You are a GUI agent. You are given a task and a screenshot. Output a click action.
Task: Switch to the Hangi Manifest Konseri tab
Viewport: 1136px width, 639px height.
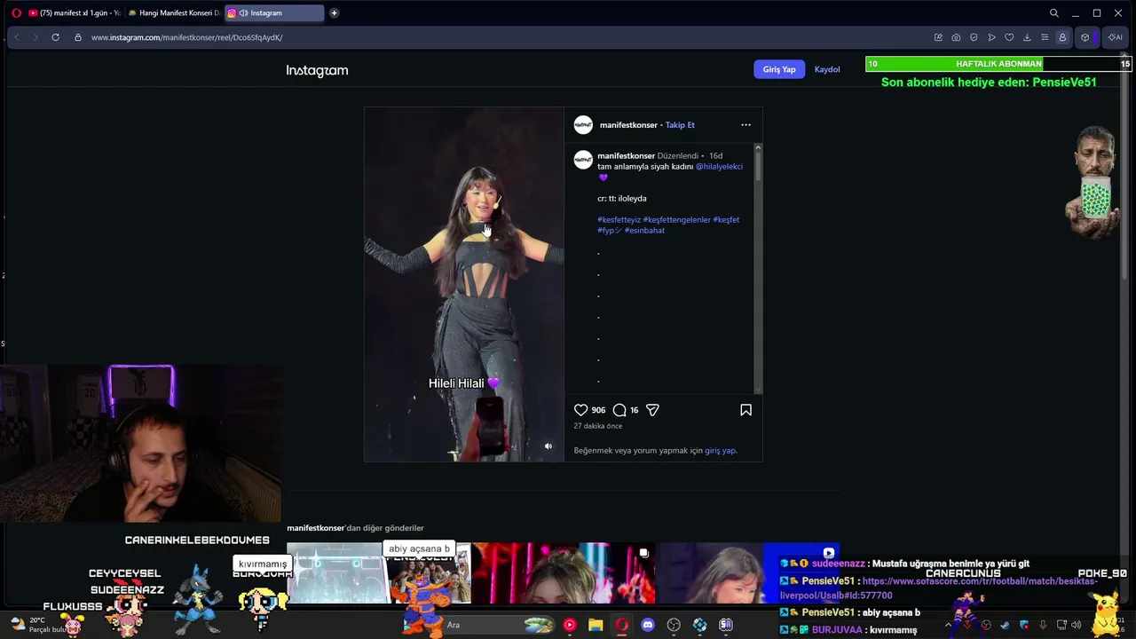(x=173, y=13)
